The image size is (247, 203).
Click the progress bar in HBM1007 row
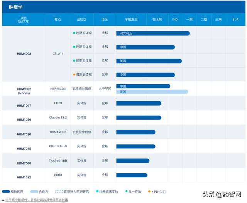tap(139, 103)
